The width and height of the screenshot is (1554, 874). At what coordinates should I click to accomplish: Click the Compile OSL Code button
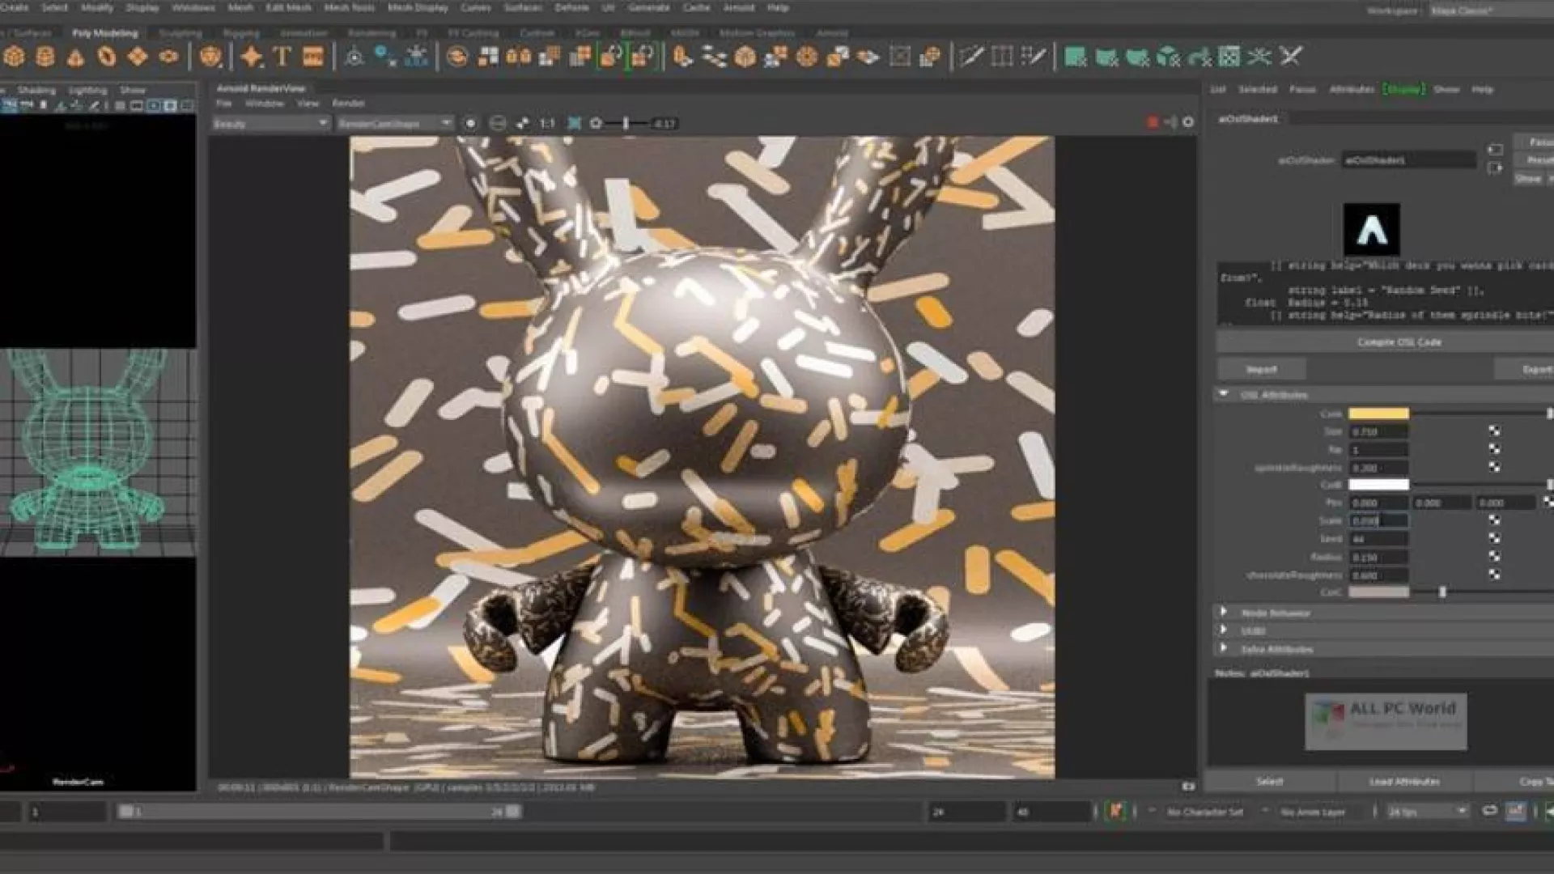[x=1399, y=342]
